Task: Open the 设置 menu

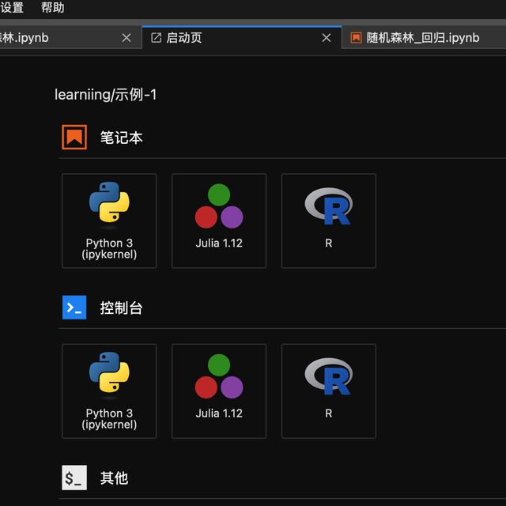Action: point(12,7)
